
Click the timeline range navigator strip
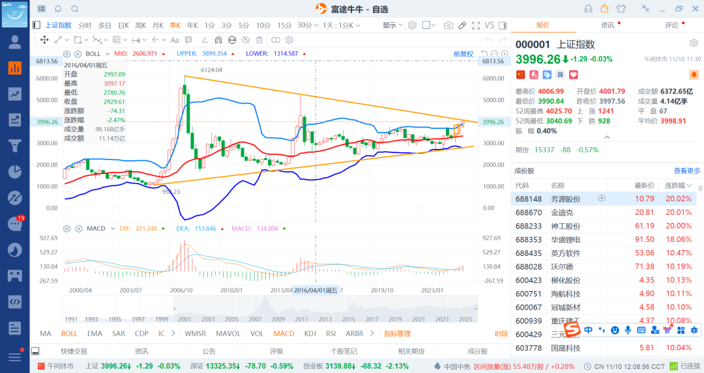(x=271, y=309)
